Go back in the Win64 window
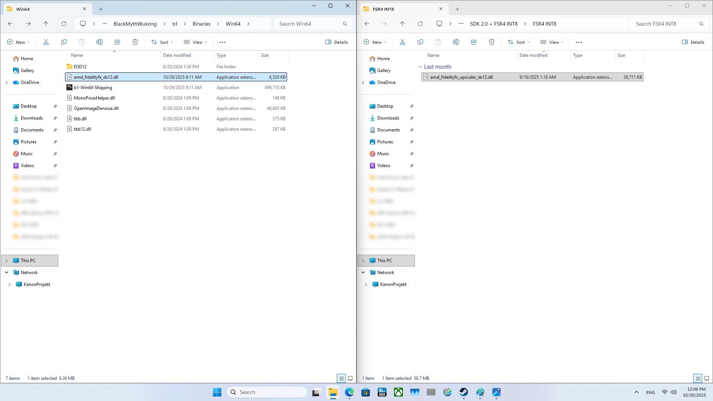Image resolution: width=713 pixels, height=401 pixels. pyautogui.click(x=10, y=24)
